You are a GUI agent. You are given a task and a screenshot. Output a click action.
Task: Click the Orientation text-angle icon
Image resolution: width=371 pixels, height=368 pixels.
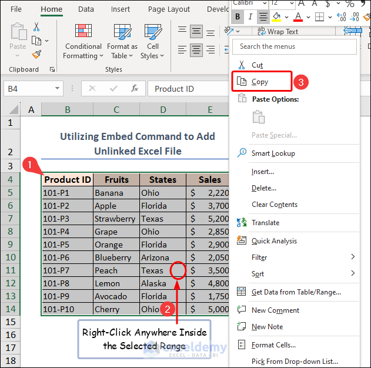229,31
